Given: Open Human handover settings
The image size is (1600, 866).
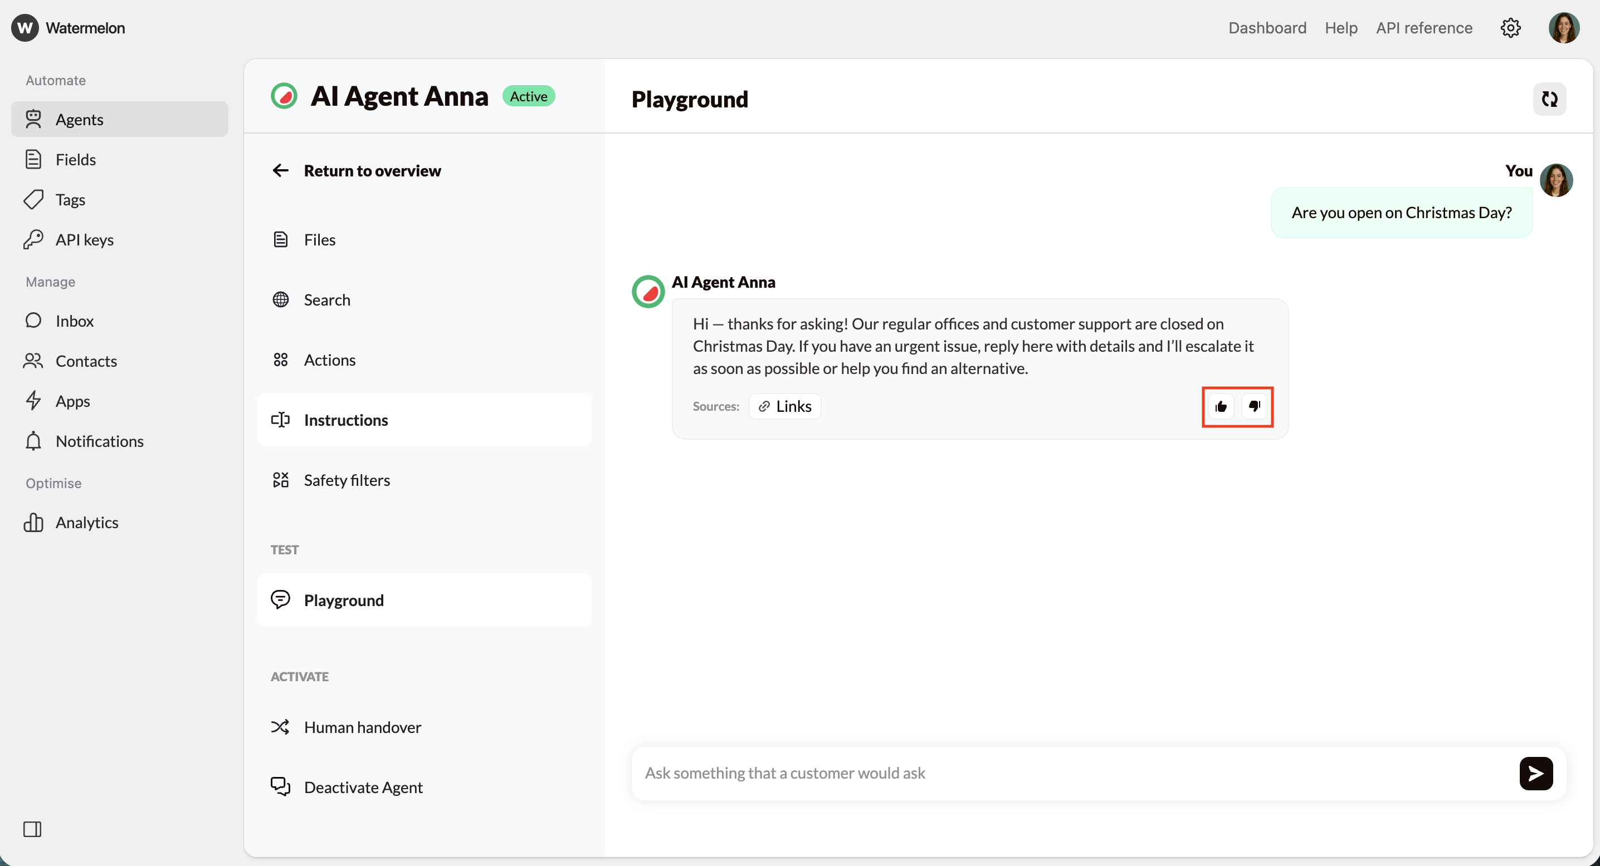Looking at the screenshot, I should click(363, 726).
